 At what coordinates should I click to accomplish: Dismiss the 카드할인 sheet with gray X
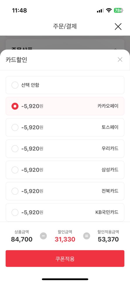[x=120, y=59]
